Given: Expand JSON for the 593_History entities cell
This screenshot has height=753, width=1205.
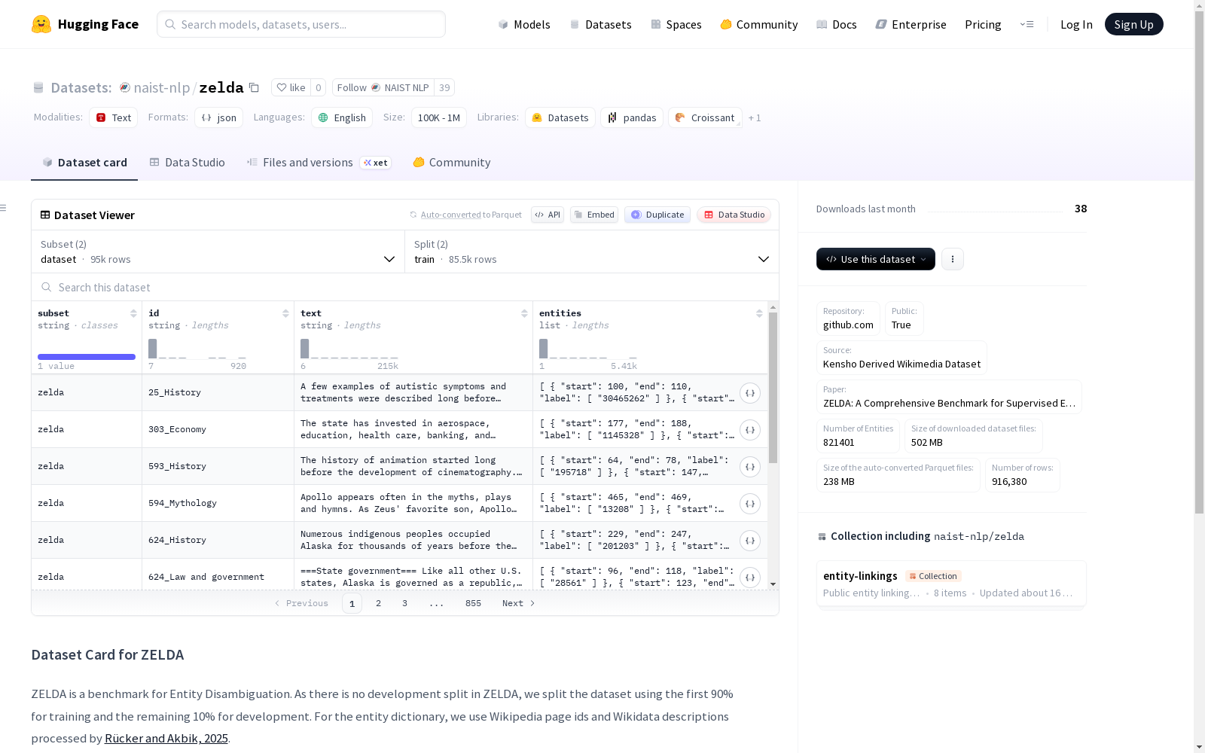Looking at the screenshot, I should pos(750,467).
